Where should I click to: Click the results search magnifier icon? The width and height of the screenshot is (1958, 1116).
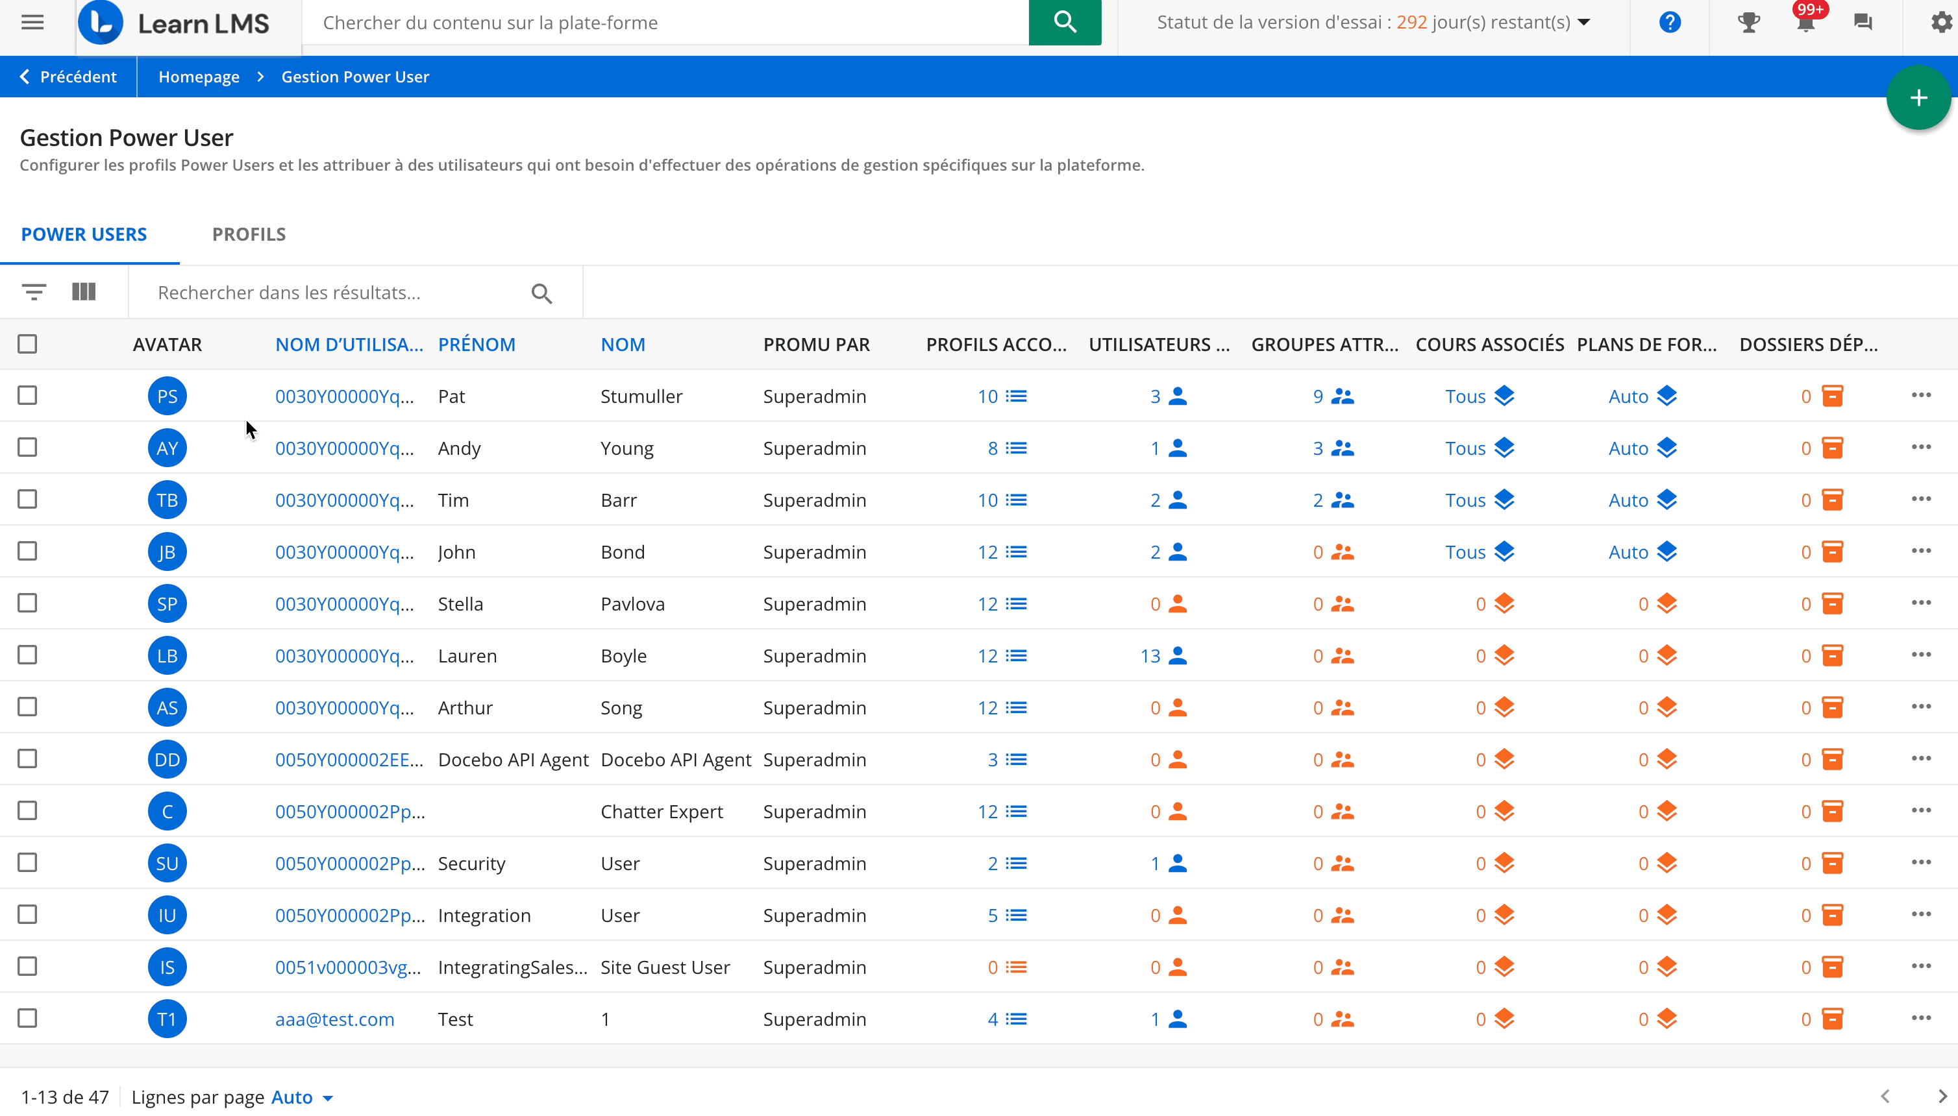[541, 293]
